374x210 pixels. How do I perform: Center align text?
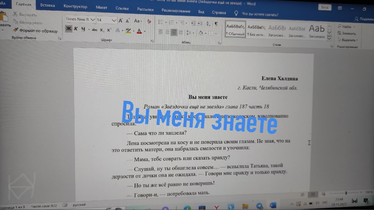coord(167,32)
